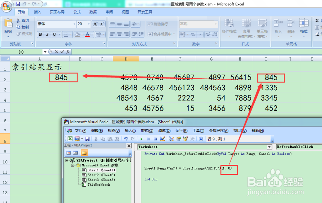Open the Worksheet object dropdown in code window
Screen dimensions: 322x203
point(270,147)
